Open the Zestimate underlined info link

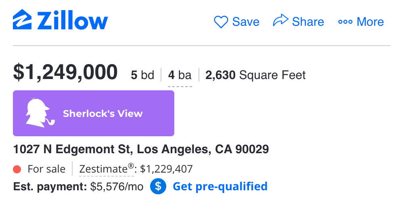click(x=107, y=169)
